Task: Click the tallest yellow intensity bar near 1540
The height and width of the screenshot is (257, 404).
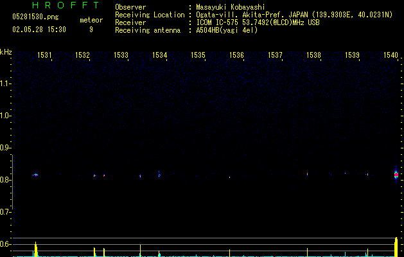Action: (396, 247)
